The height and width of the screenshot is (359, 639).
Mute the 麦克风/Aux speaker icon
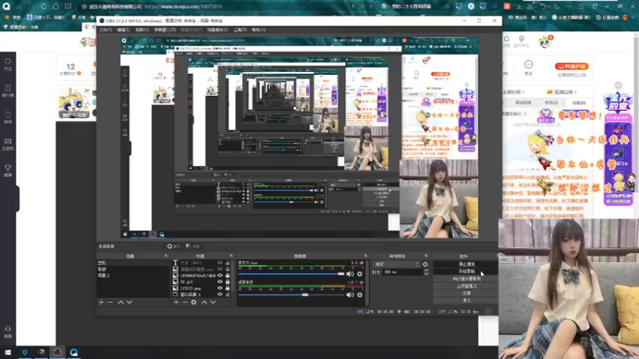350,274
